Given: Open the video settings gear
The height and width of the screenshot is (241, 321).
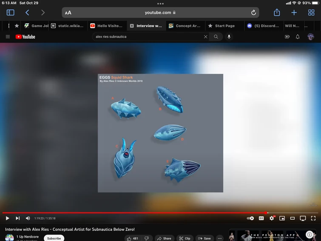Looking at the screenshot, I should pos(272,218).
